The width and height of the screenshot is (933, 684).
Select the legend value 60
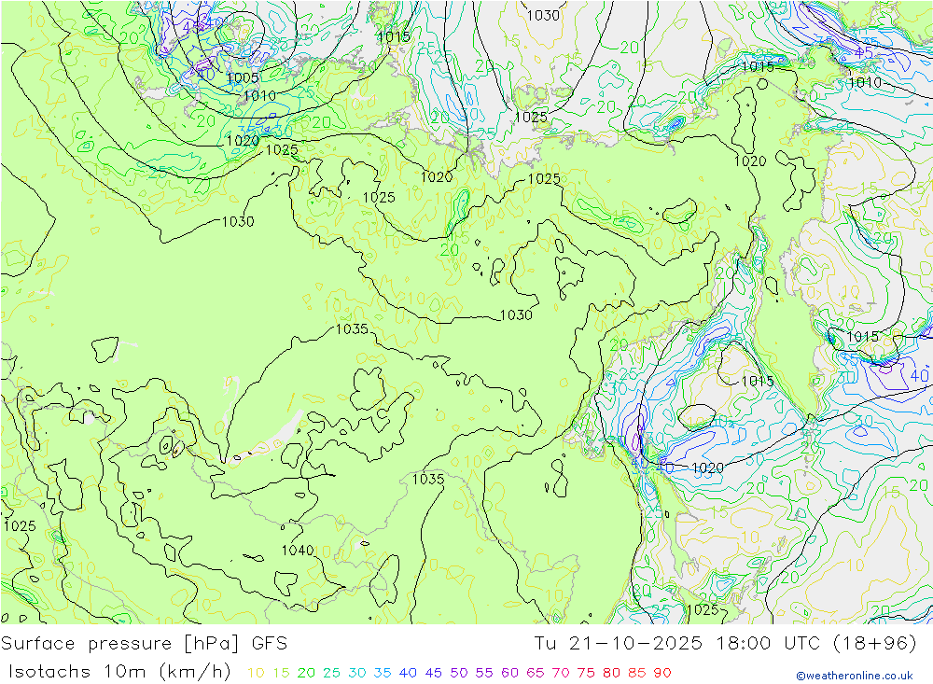coord(510,674)
